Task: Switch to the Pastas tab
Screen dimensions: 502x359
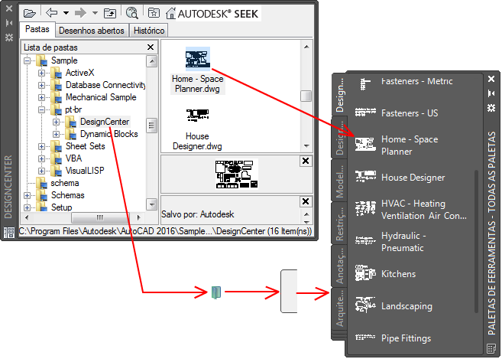Action: tap(37, 29)
